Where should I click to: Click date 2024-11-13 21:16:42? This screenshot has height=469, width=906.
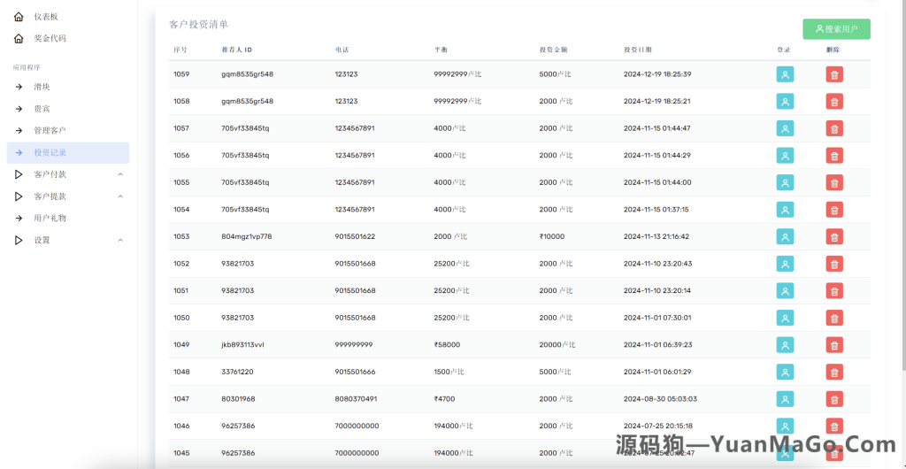click(656, 237)
